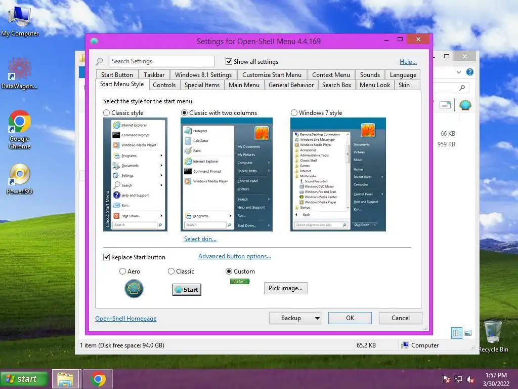
Task: Switch to the Main Menu tab
Action: [x=244, y=85]
